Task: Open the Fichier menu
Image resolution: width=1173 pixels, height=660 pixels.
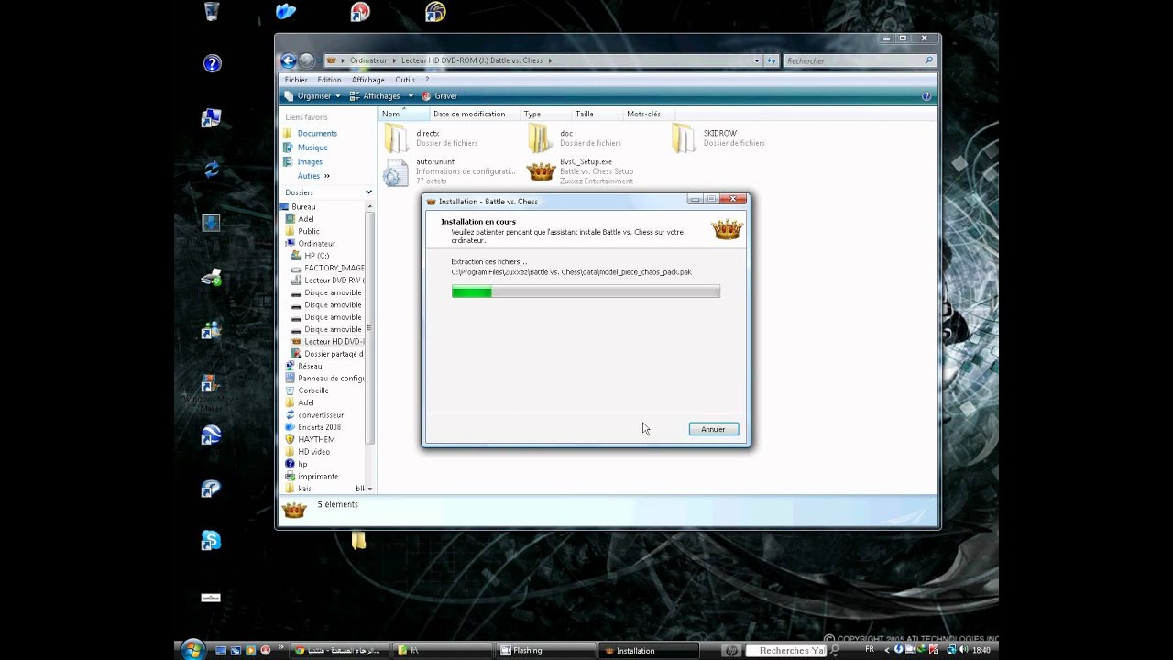Action: point(296,80)
